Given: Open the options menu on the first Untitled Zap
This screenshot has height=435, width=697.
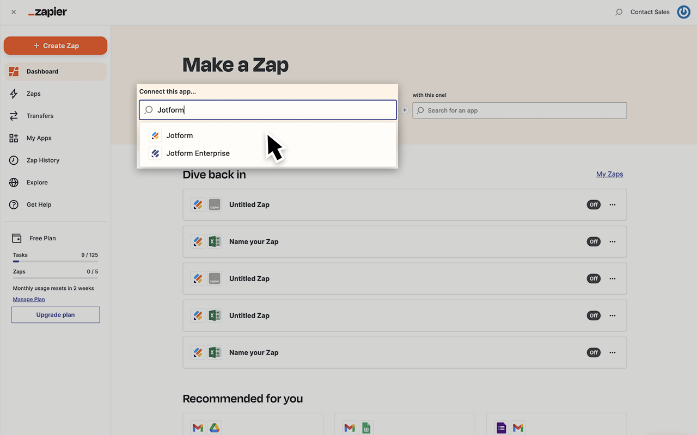Looking at the screenshot, I should (612, 204).
